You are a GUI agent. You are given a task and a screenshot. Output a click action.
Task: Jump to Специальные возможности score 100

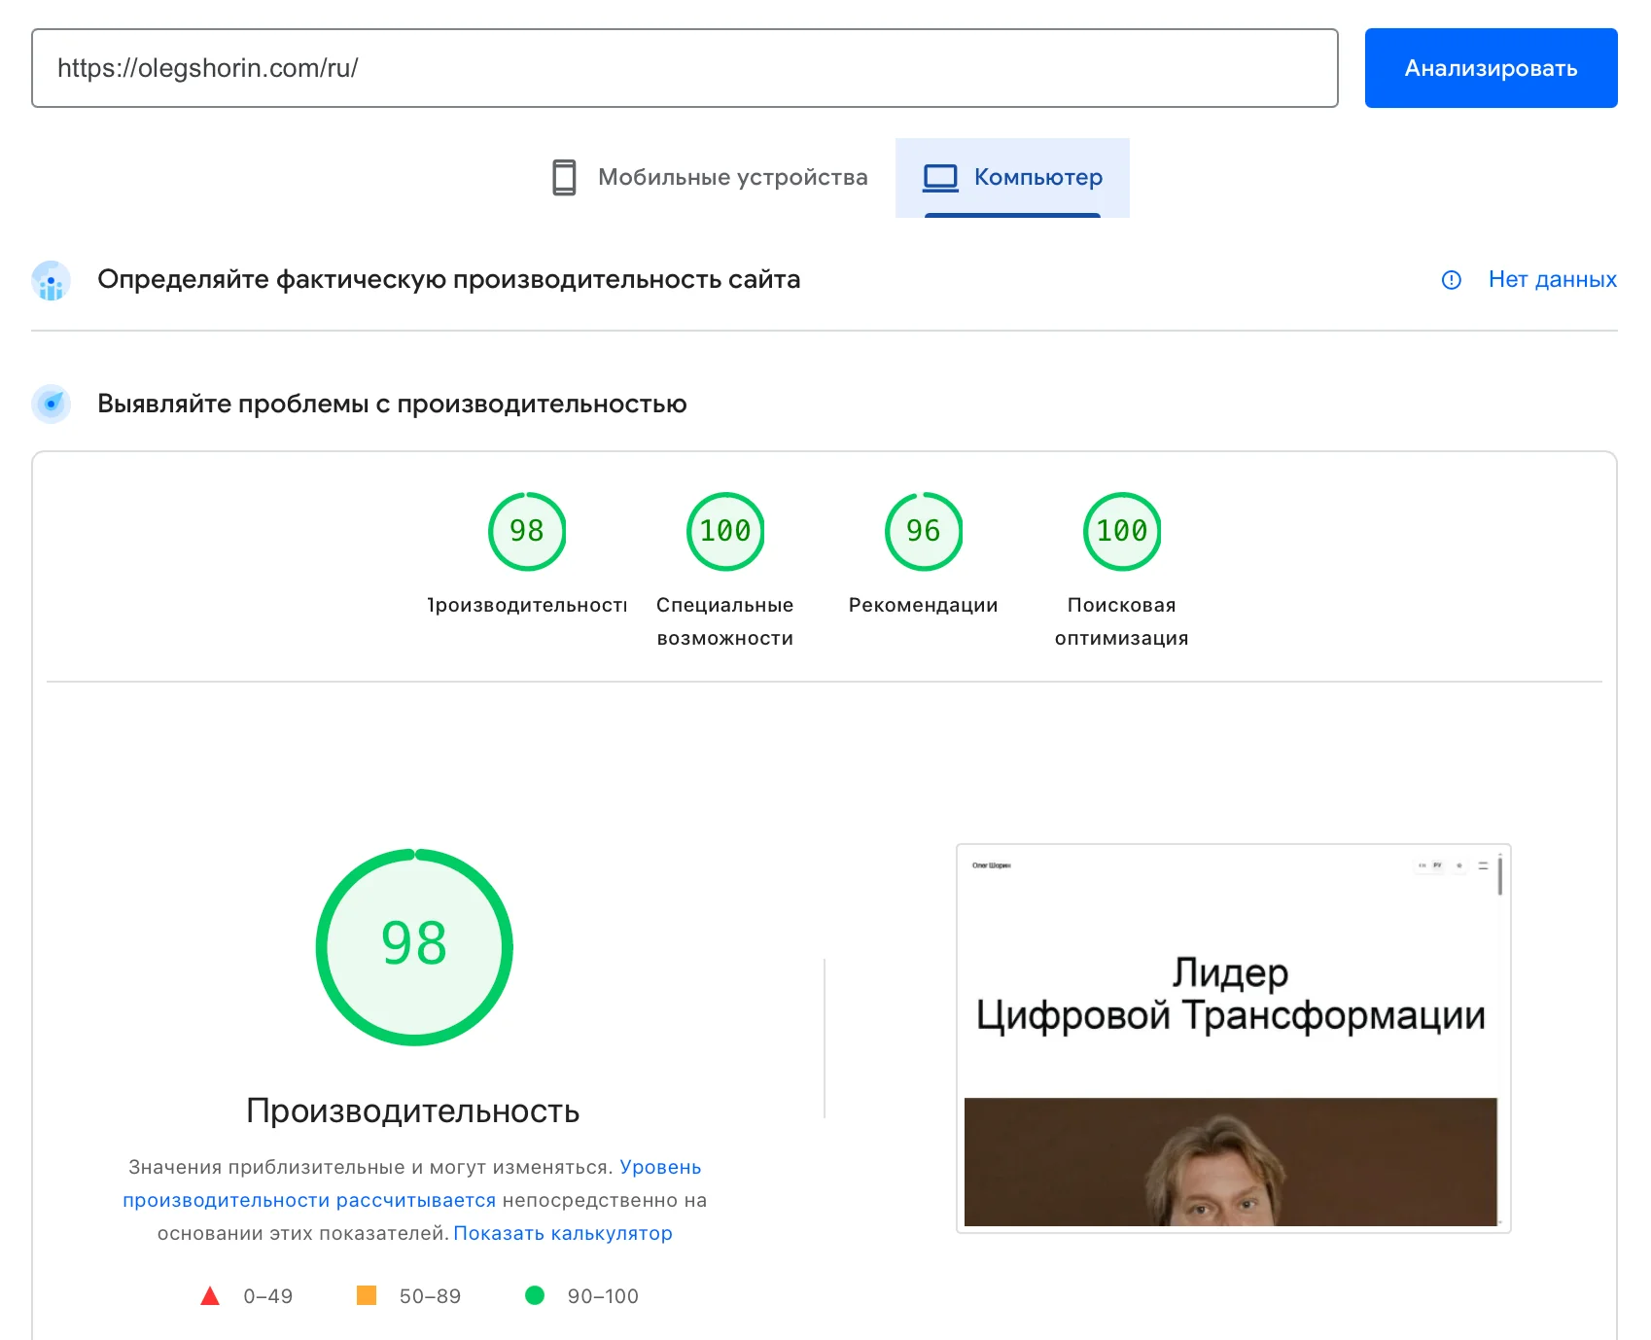[x=725, y=531]
